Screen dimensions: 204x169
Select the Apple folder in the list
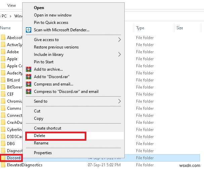click(12, 59)
